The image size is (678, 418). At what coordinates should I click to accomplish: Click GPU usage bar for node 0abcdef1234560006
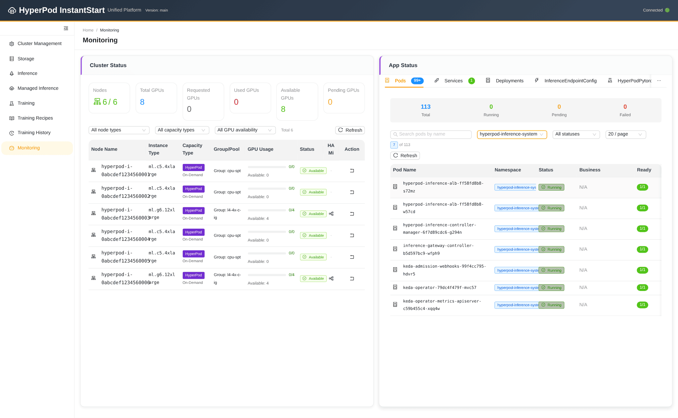[267, 275]
